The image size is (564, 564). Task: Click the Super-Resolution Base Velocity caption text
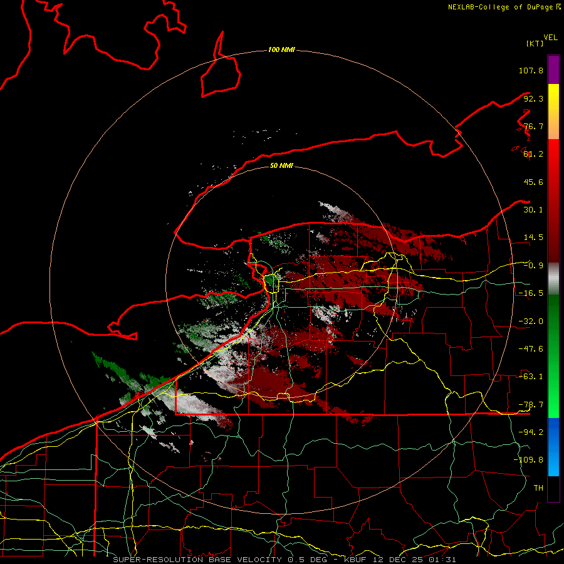coord(285,560)
